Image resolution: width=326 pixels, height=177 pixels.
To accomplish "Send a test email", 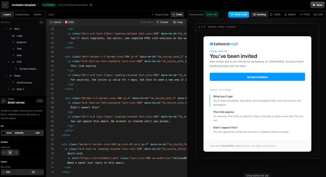I will tap(238, 15).
